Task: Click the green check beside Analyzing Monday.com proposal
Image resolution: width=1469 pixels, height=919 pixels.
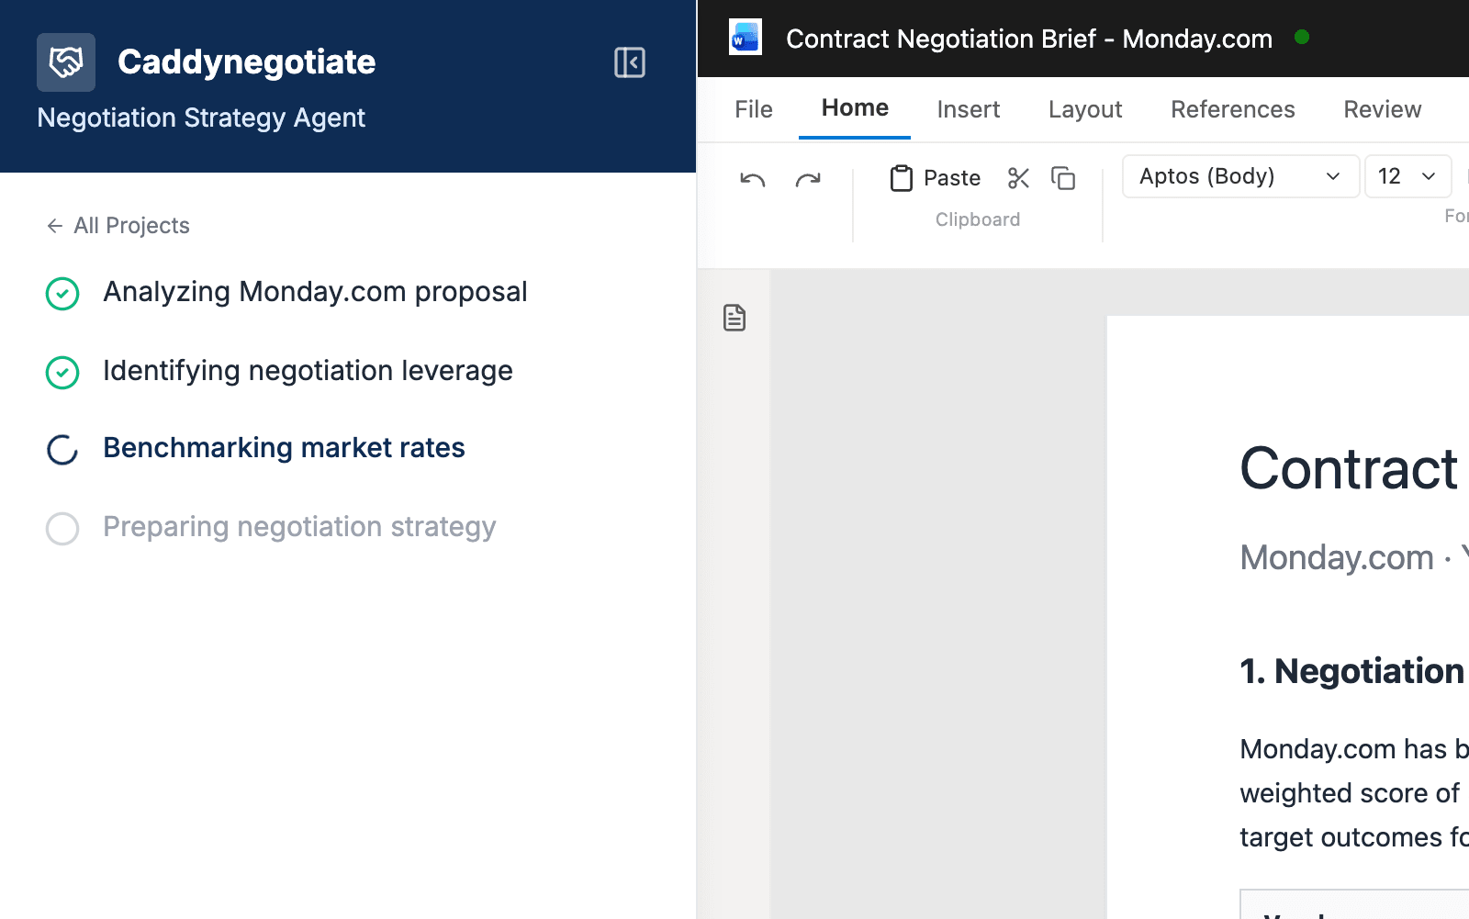Action: (62, 294)
